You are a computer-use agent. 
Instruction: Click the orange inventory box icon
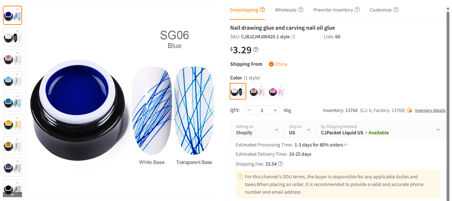[409, 110]
